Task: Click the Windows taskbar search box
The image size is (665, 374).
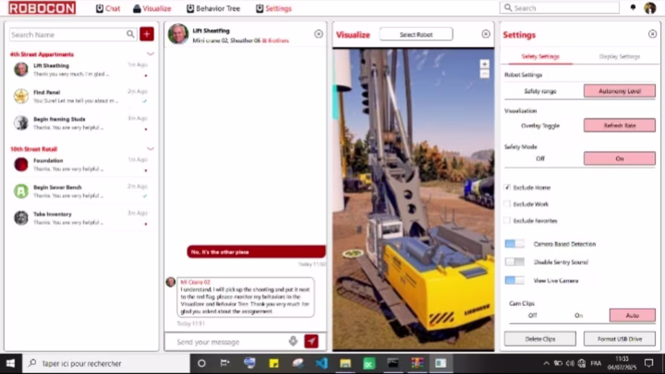Action: tap(106, 363)
